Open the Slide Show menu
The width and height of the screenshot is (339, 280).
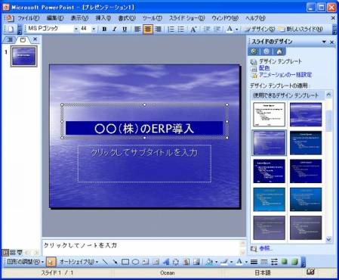(x=187, y=18)
